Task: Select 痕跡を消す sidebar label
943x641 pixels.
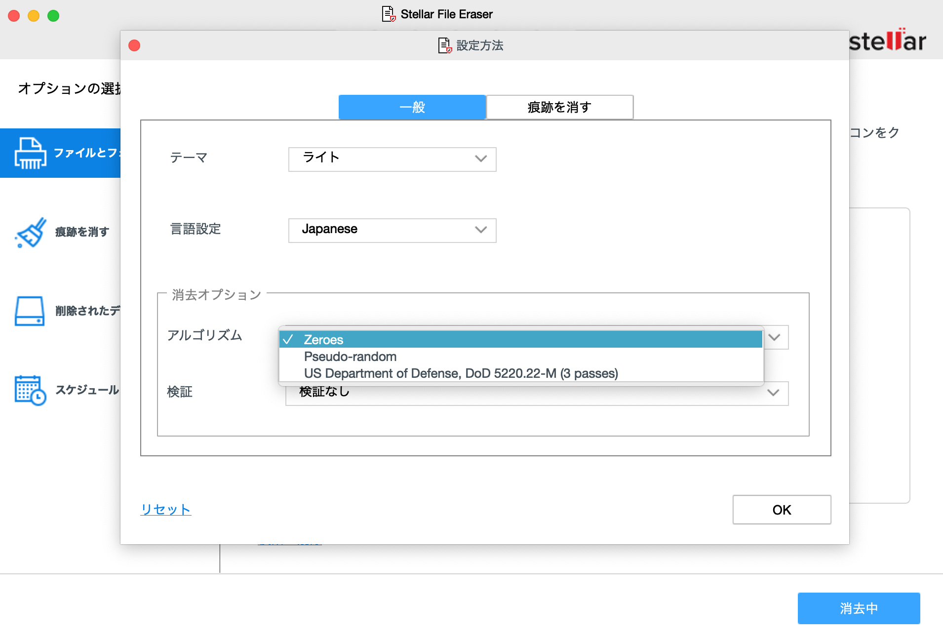Action: point(82,232)
